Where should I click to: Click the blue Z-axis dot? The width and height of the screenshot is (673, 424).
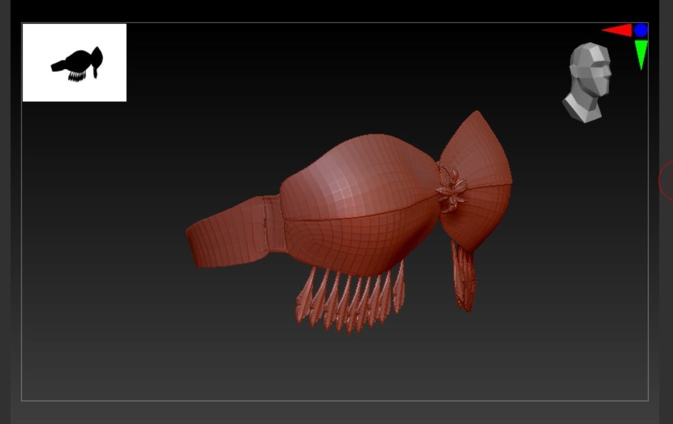(641, 30)
